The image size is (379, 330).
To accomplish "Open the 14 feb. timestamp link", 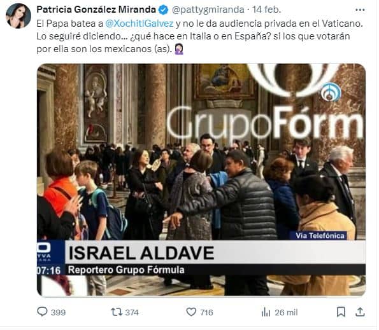I will pos(266,10).
